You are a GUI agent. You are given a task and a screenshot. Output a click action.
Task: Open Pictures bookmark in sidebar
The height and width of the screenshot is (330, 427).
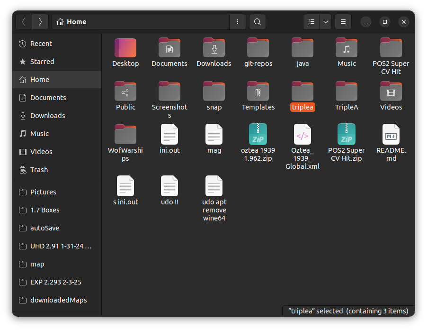(x=57, y=192)
